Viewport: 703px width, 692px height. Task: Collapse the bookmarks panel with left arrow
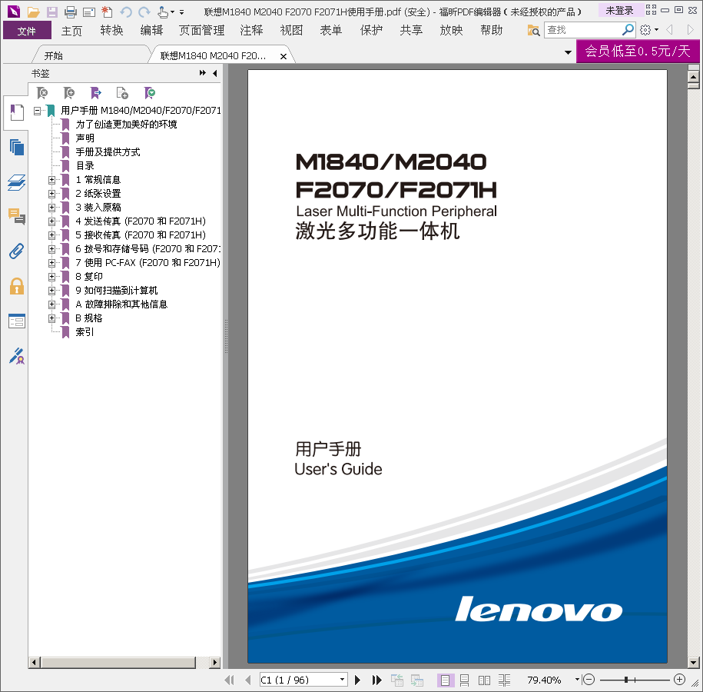point(215,73)
